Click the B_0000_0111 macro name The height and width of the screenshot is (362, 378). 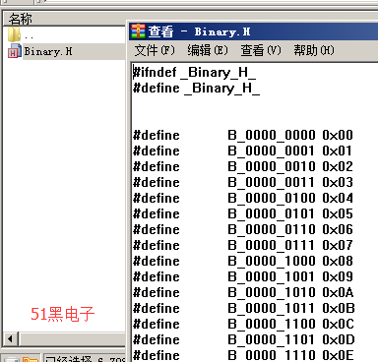point(272,246)
